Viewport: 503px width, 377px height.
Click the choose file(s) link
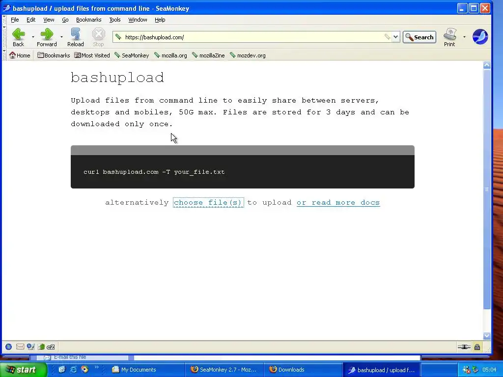[x=208, y=203]
